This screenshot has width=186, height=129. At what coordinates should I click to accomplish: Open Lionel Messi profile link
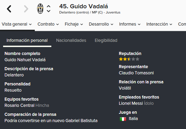coord(131,103)
